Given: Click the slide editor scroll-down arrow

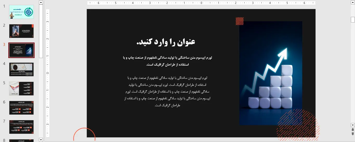Looking at the screenshot, I should pyautogui.click(x=353, y=125).
